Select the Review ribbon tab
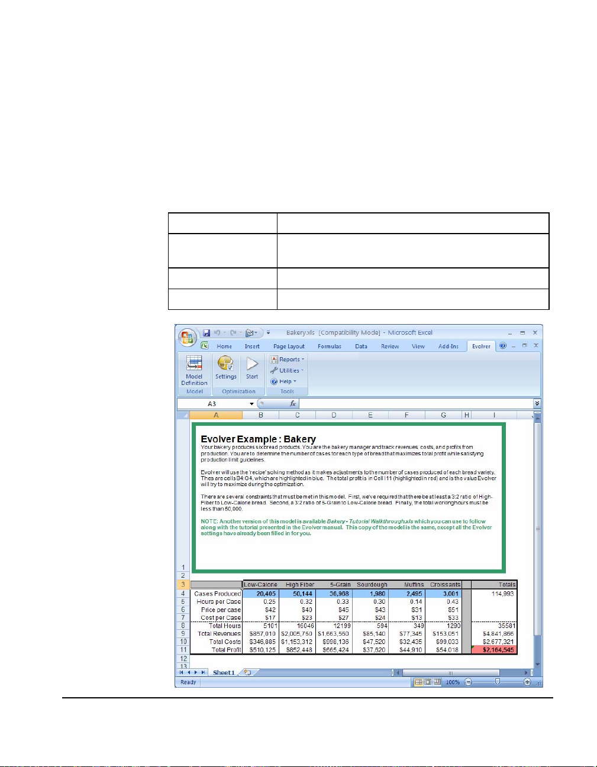 (x=390, y=347)
